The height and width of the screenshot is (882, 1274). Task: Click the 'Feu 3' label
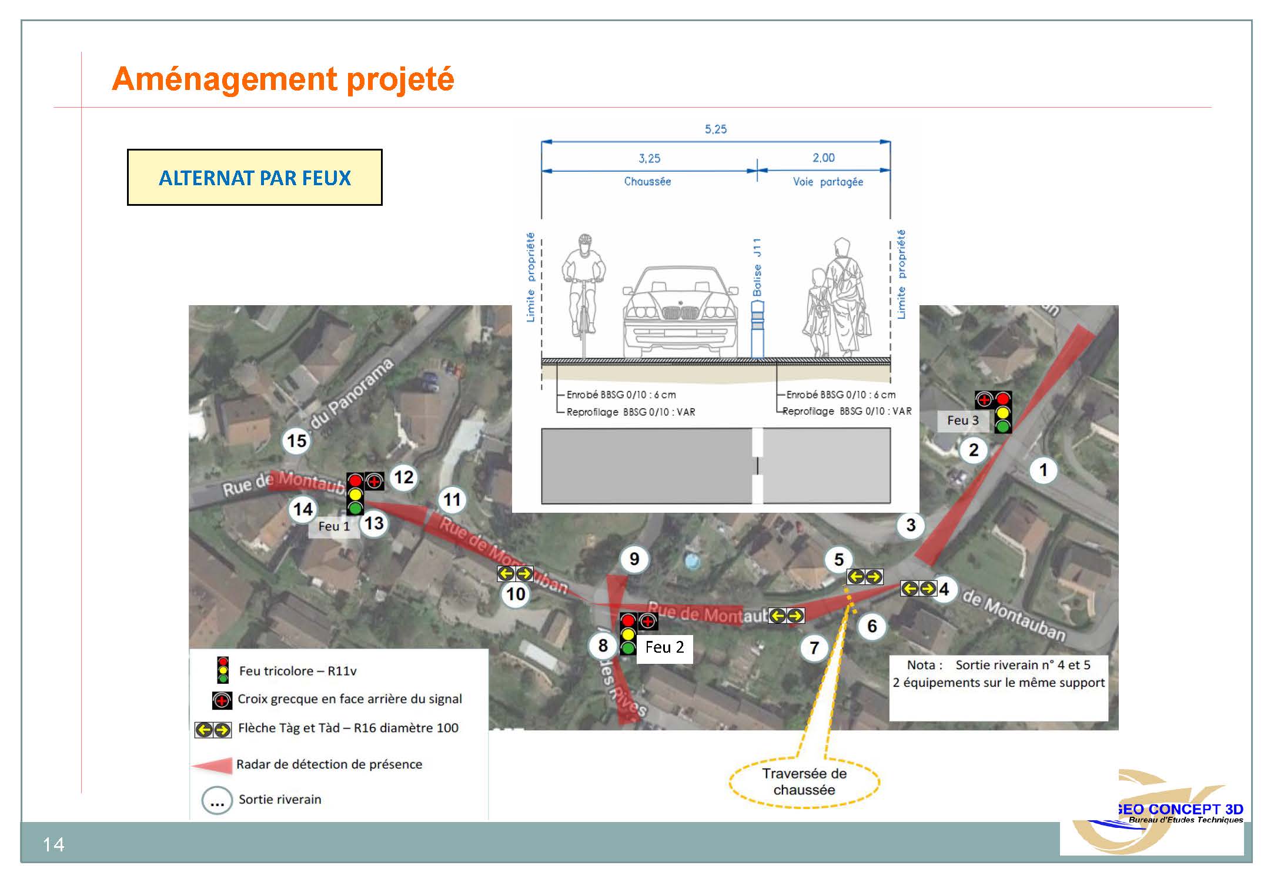click(962, 420)
